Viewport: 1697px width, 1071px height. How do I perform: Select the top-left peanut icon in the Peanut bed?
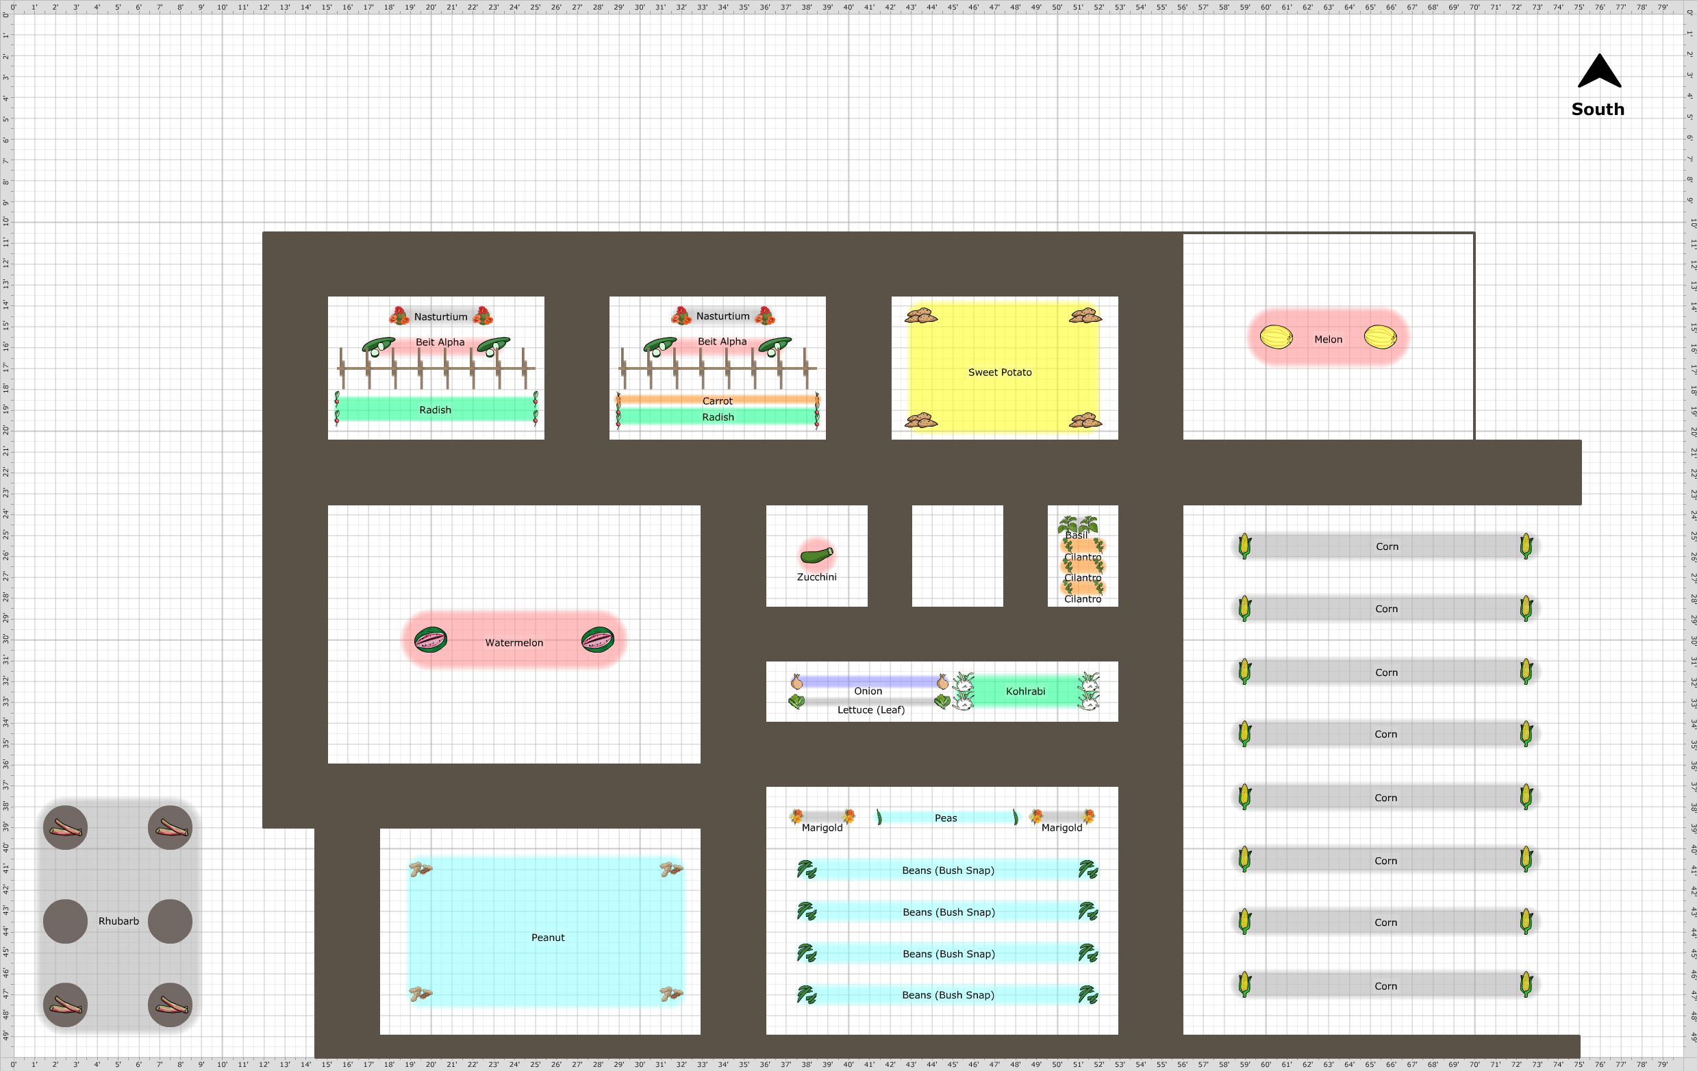point(420,869)
